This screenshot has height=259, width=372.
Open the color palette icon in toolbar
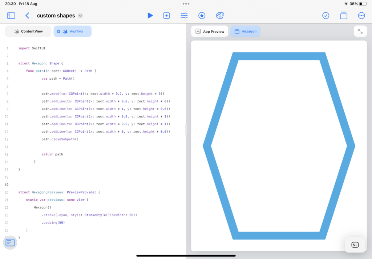(x=219, y=16)
